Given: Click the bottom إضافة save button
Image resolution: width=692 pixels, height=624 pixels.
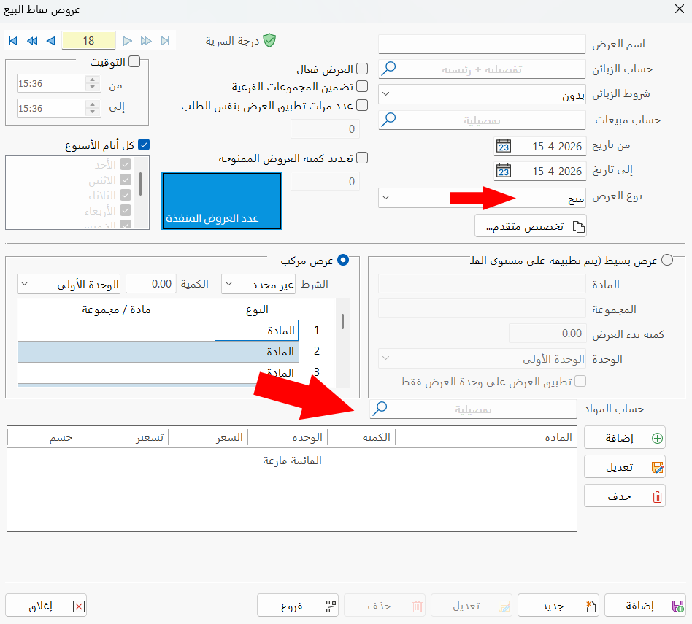Looking at the screenshot, I should [x=645, y=606].
